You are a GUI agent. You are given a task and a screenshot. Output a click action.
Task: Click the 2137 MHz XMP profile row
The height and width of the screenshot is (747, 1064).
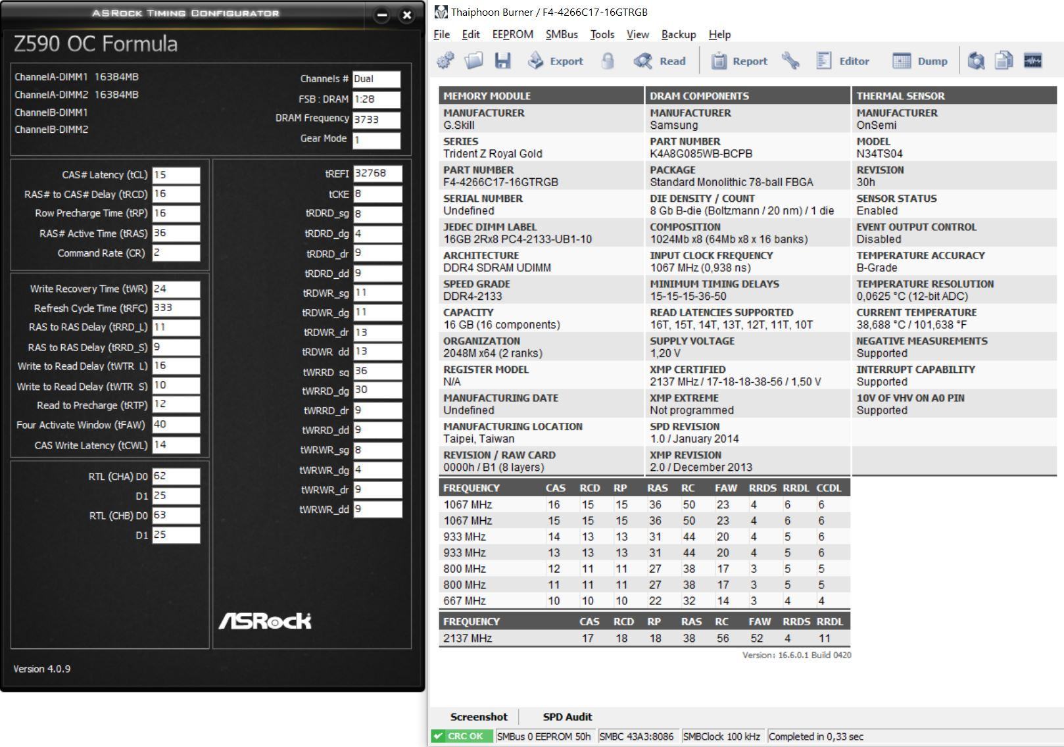coord(644,638)
